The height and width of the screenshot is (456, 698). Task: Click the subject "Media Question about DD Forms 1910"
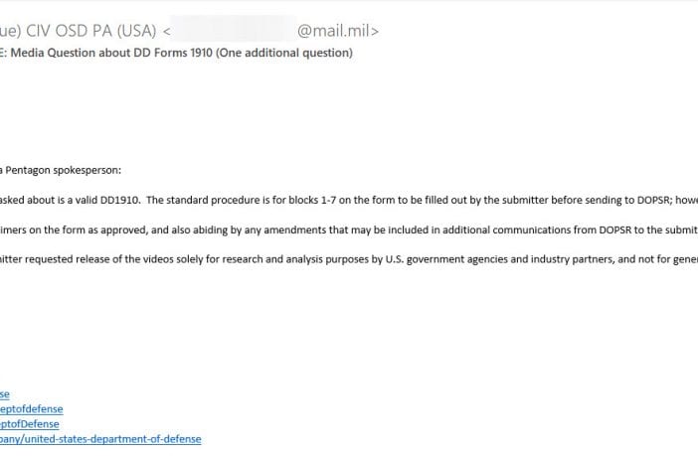111,53
